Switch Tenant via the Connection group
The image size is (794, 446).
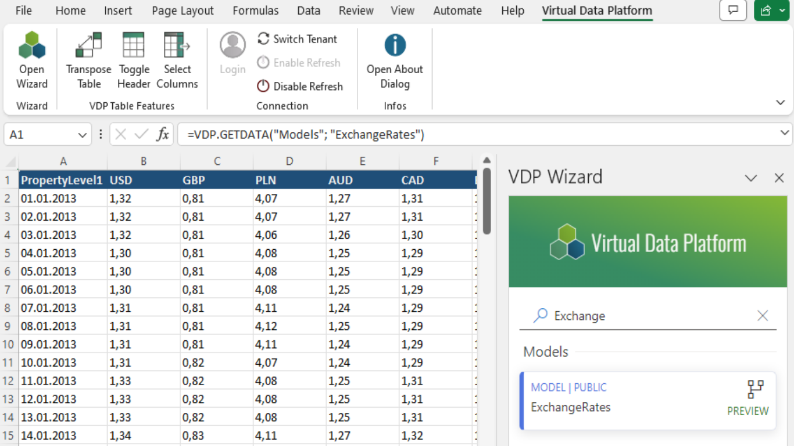click(x=298, y=39)
